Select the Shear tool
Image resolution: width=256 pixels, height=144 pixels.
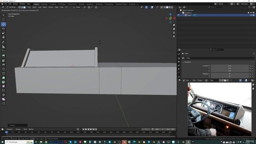[x=4, y=99]
